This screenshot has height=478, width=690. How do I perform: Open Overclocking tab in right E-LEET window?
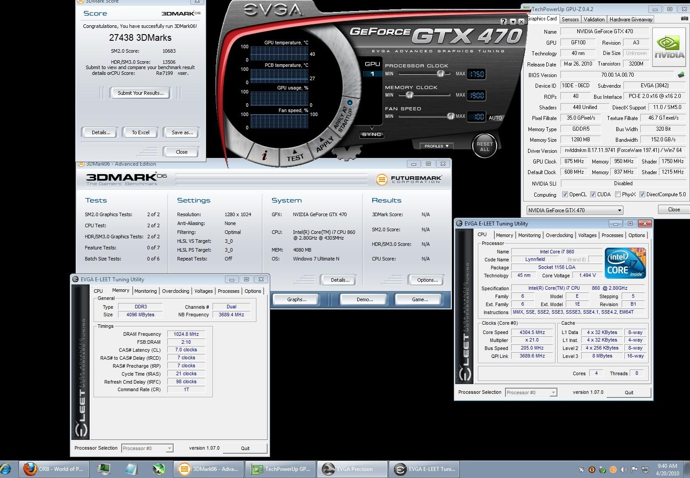[x=559, y=235]
